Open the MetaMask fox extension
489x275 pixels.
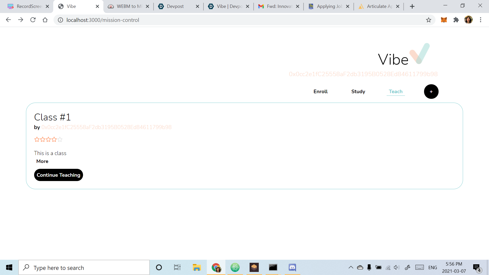click(x=444, y=20)
